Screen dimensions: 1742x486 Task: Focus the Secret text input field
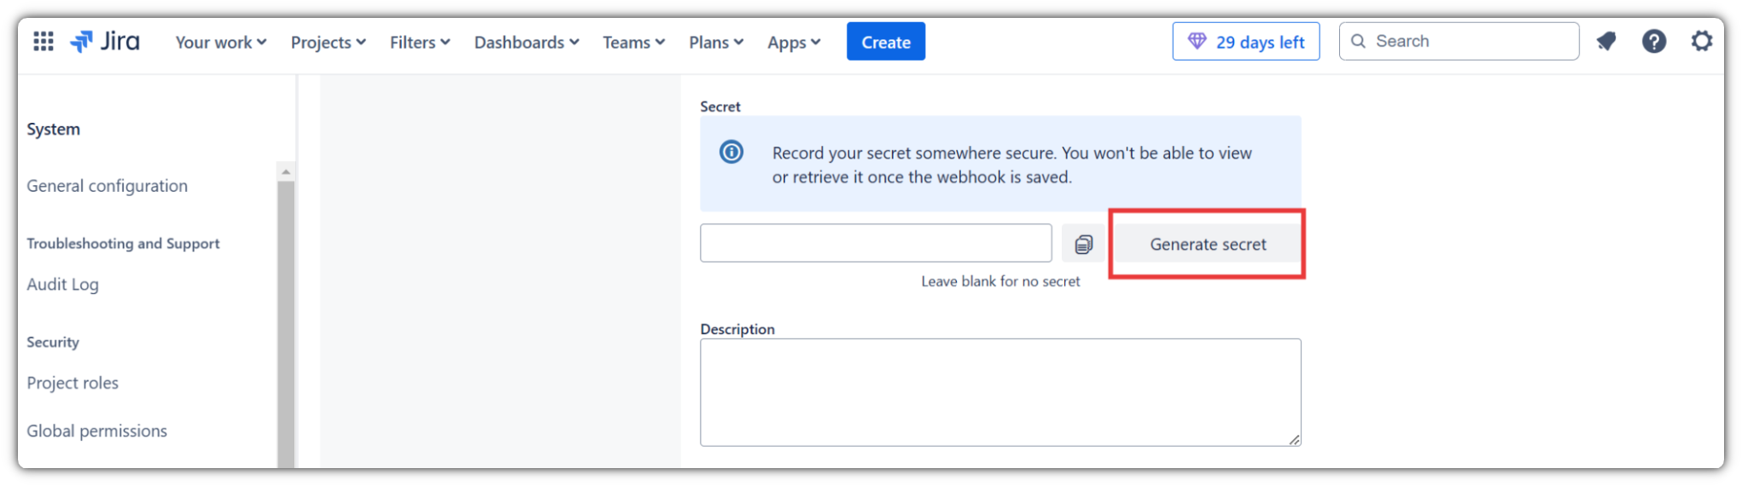tap(876, 243)
